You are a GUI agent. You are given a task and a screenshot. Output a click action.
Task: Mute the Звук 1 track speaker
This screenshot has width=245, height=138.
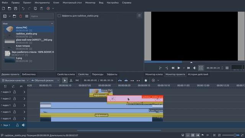point(23,125)
